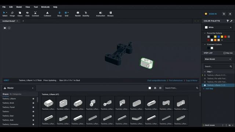Pick the blue favorite color swatch
The height and width of the screenshot is (132, 235).
[x=219, y=37]
